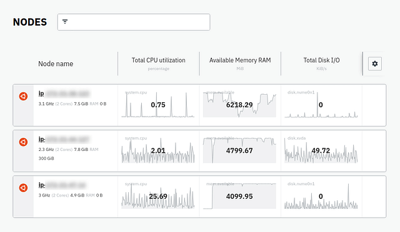Sort by Node name column header
The image size is (400, 232).
coord(56,64)
